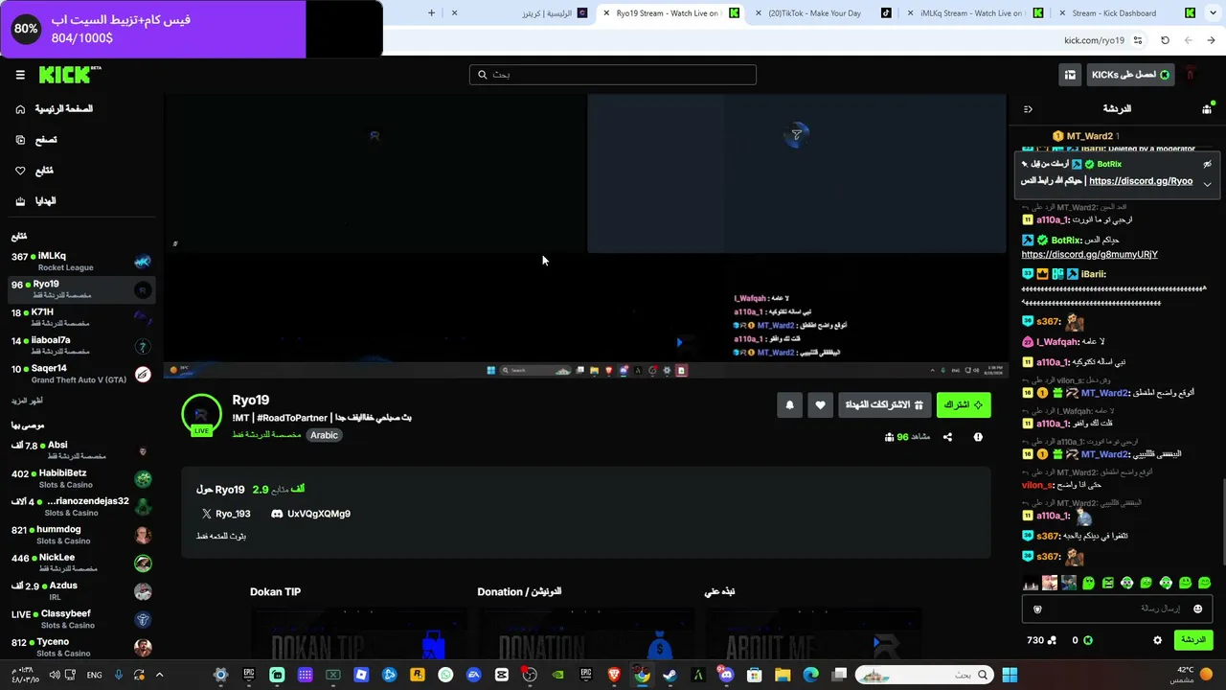Open recommended channel Absi

(81, 450)
